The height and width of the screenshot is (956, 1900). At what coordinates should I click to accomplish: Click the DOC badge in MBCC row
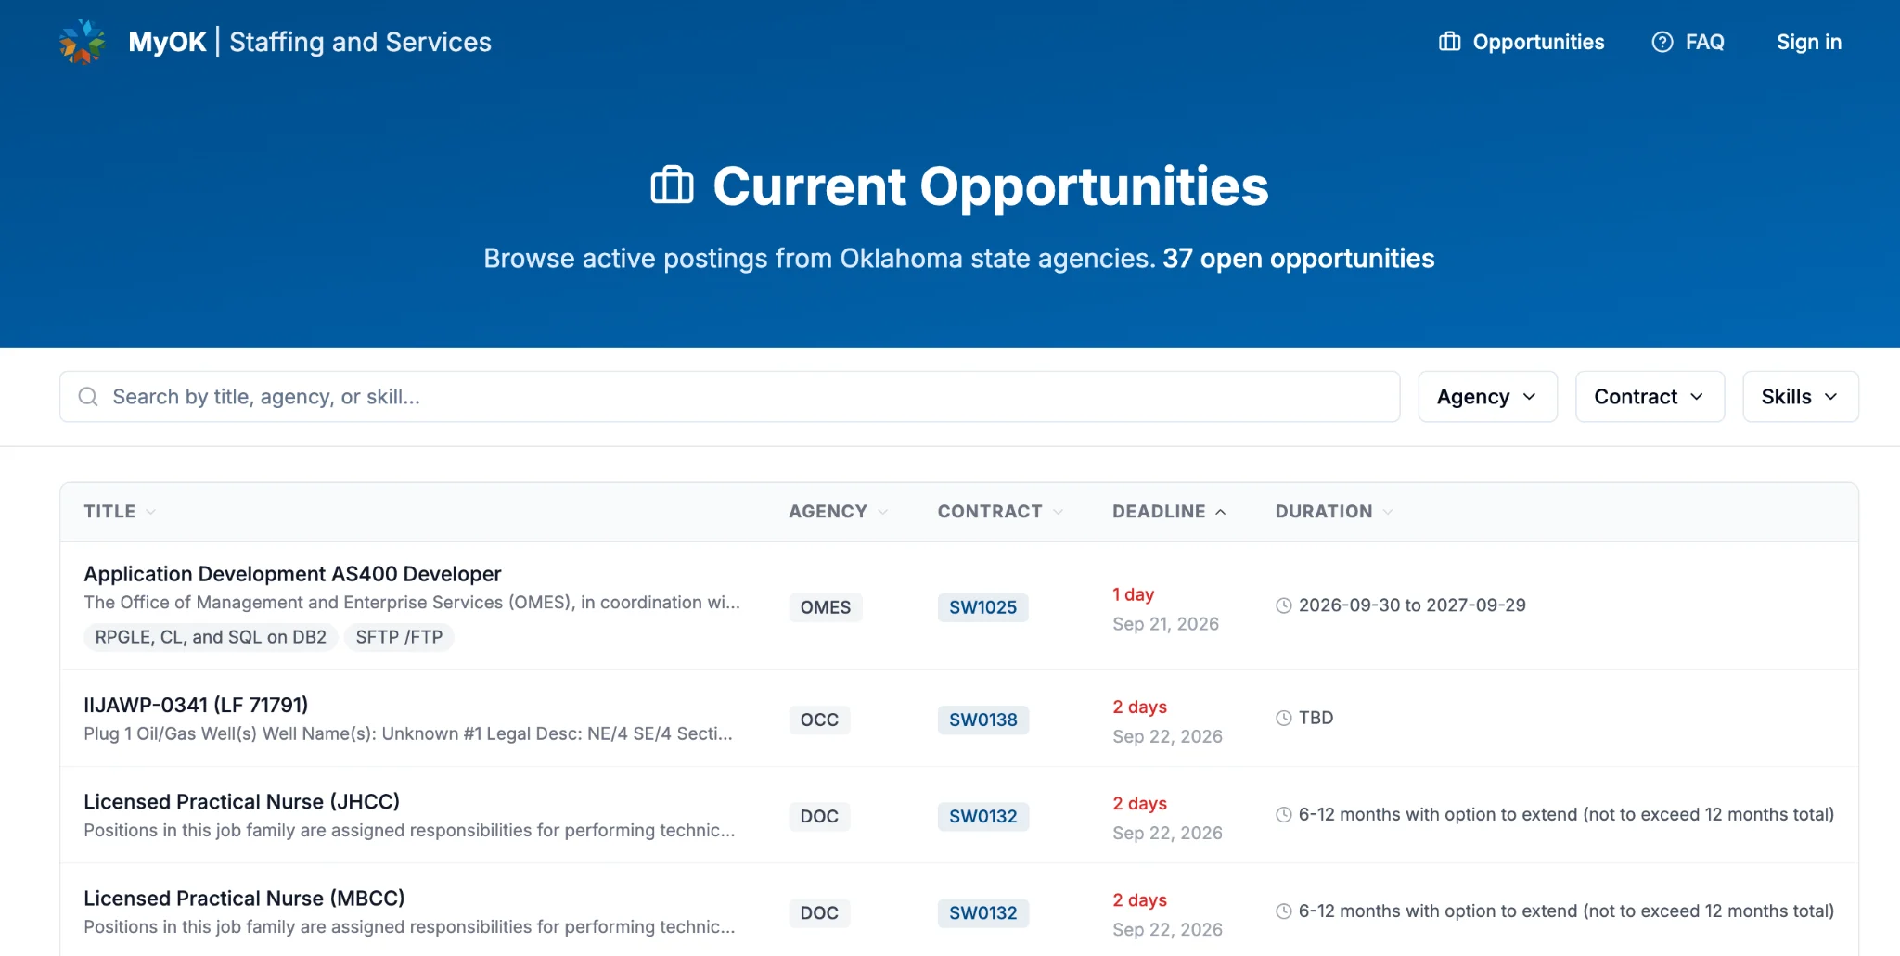point(819,912)
